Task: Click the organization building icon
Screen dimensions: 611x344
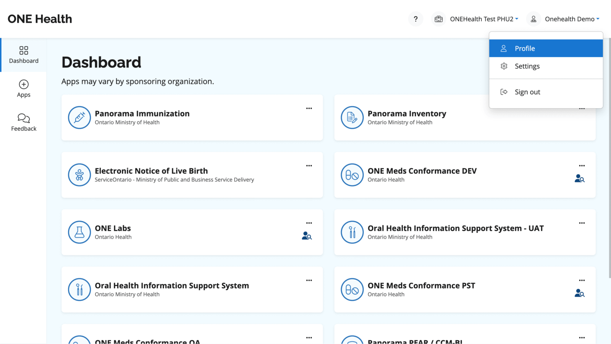Action: click(x=439, y=19)
